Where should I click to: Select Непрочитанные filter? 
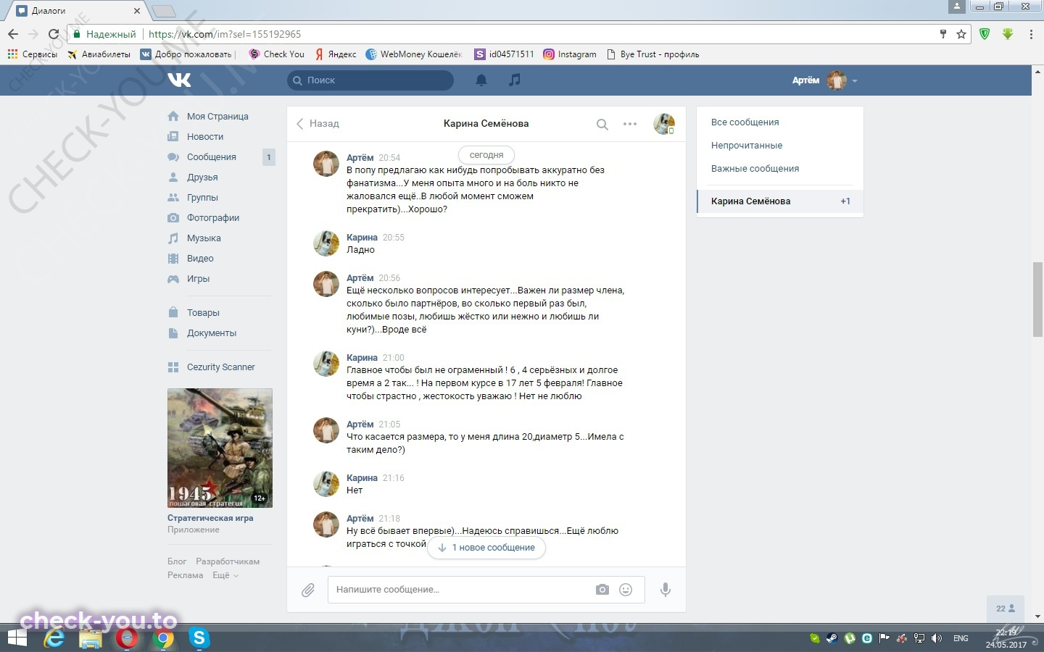[x=780, y=146]
